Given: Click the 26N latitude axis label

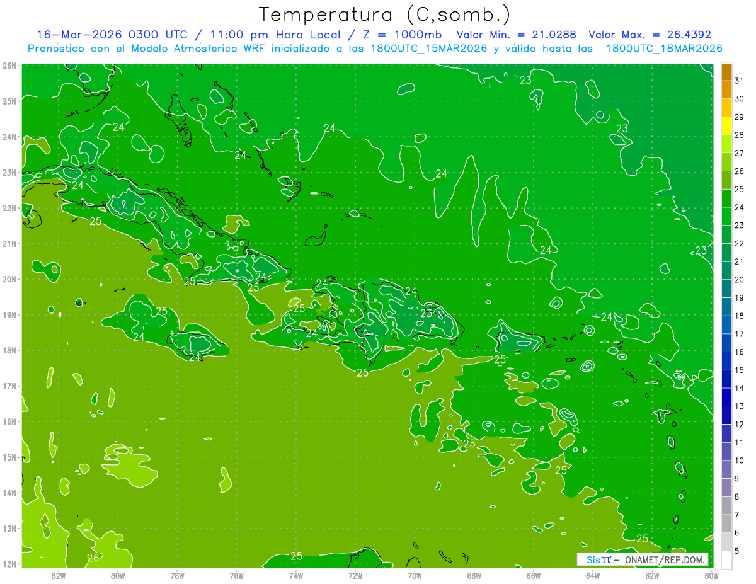Looking at the screenshot, I should [9, 66].
